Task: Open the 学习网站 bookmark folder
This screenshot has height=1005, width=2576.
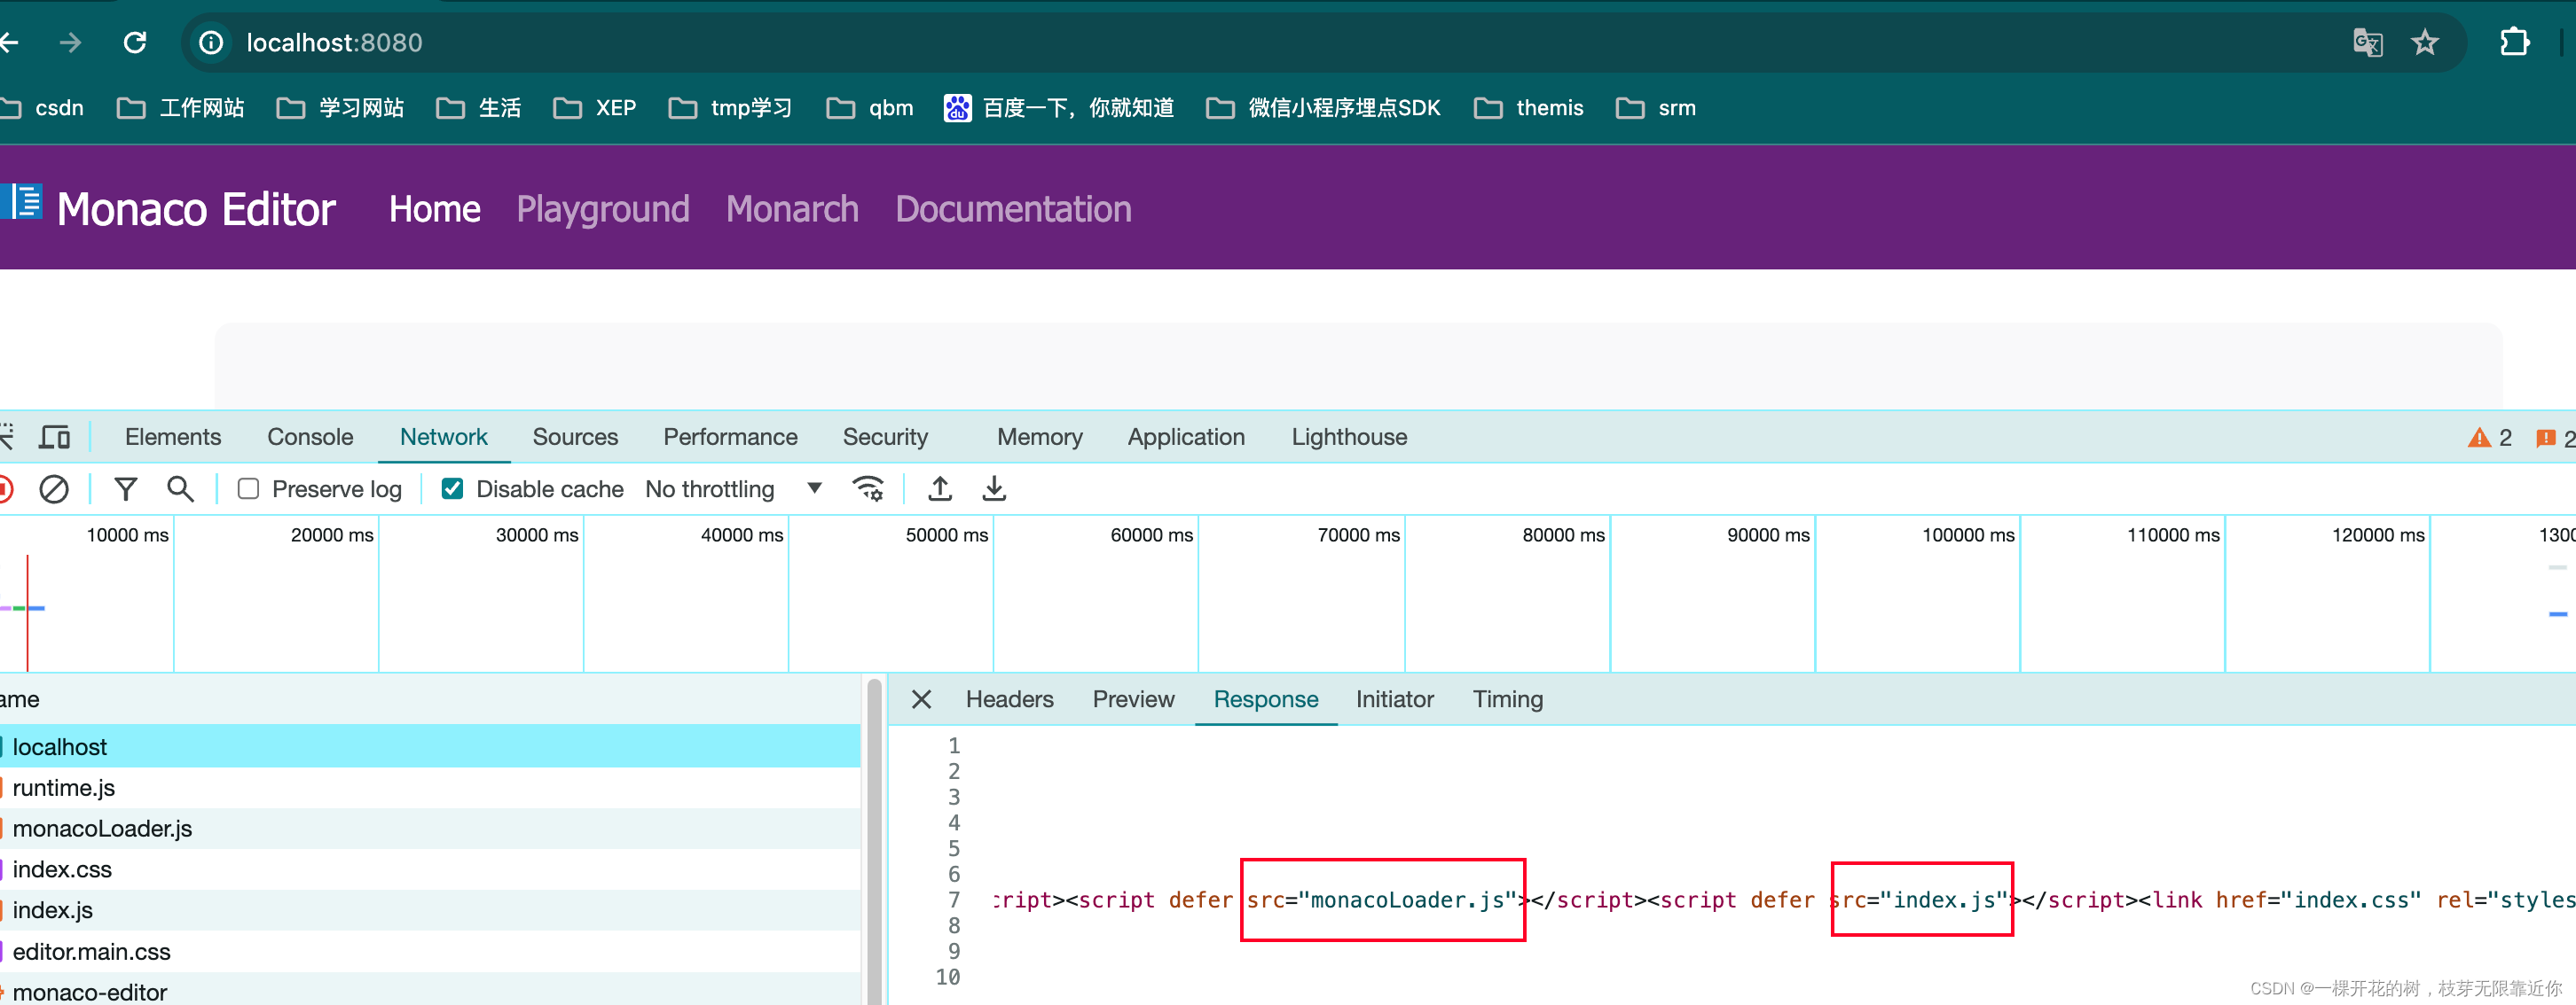Action: [x=340, y=108]
